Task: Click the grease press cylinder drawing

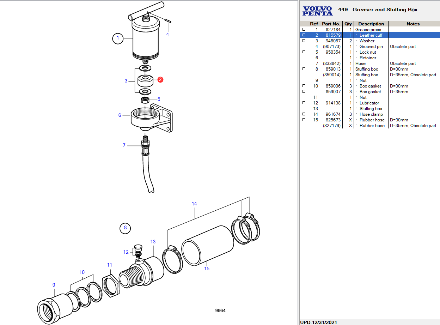Action: click(146, 39)
